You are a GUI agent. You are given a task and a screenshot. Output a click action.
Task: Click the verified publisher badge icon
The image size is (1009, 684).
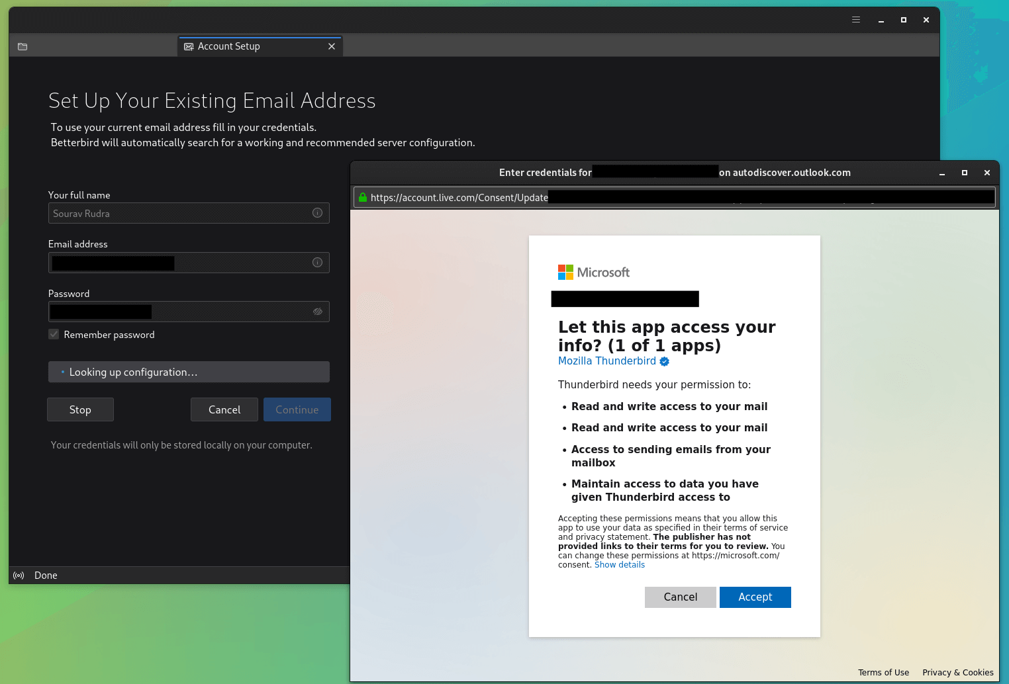tap(664, 361)
